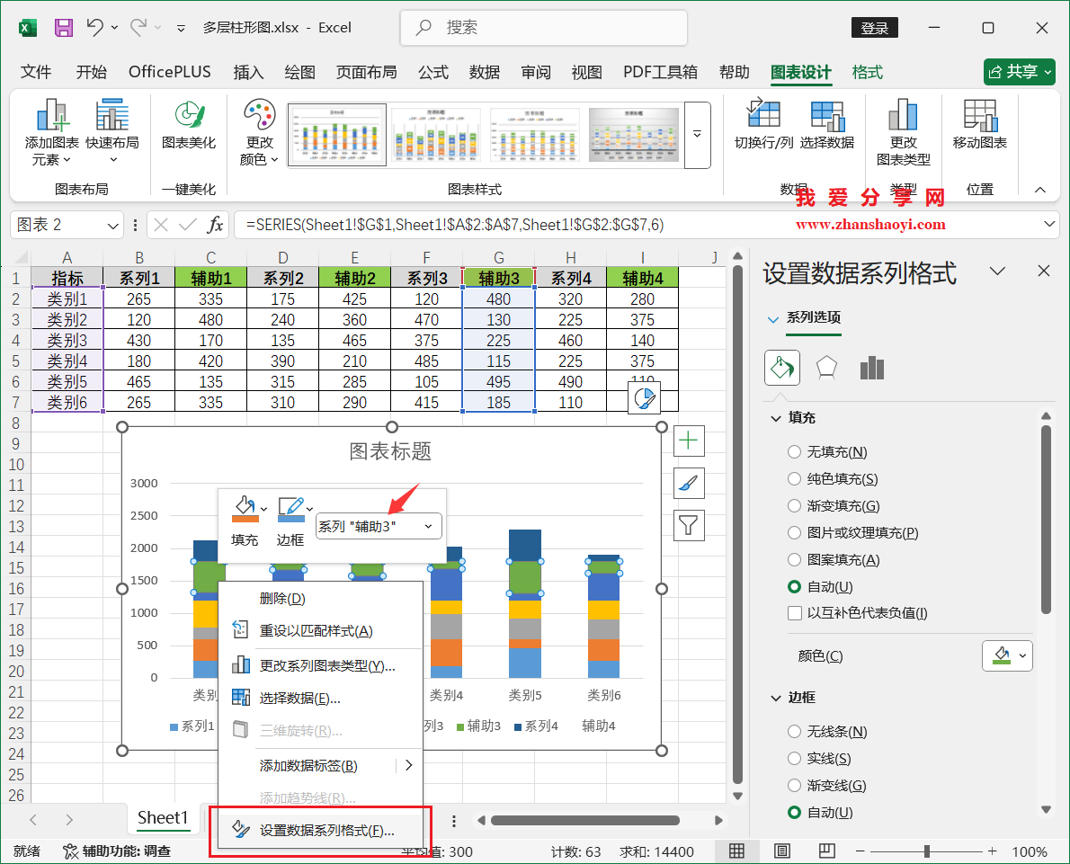Screen dimensions: 1070x864
Task: Close the Format Data Series pane
Action: point(1043,271)
